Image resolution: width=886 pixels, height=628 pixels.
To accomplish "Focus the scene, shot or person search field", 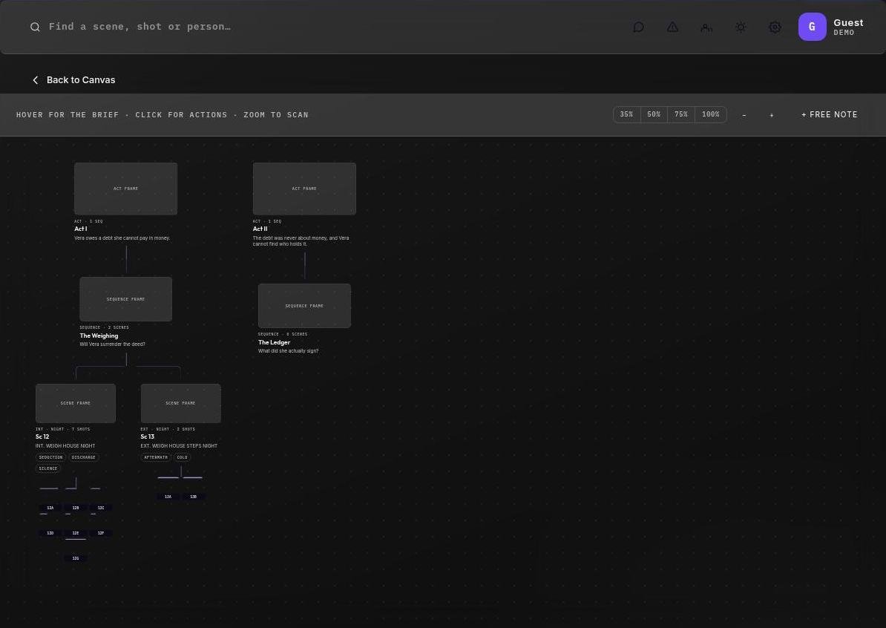I will (316, 27).
